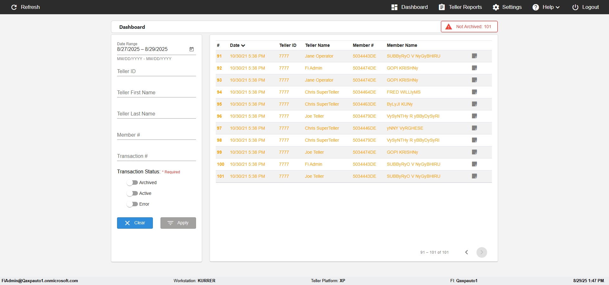
Task: Focus the Member # filter field
Action: click(x=156, y=135)
